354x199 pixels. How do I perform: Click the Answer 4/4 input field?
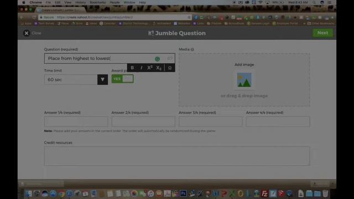tap(278, 122)
